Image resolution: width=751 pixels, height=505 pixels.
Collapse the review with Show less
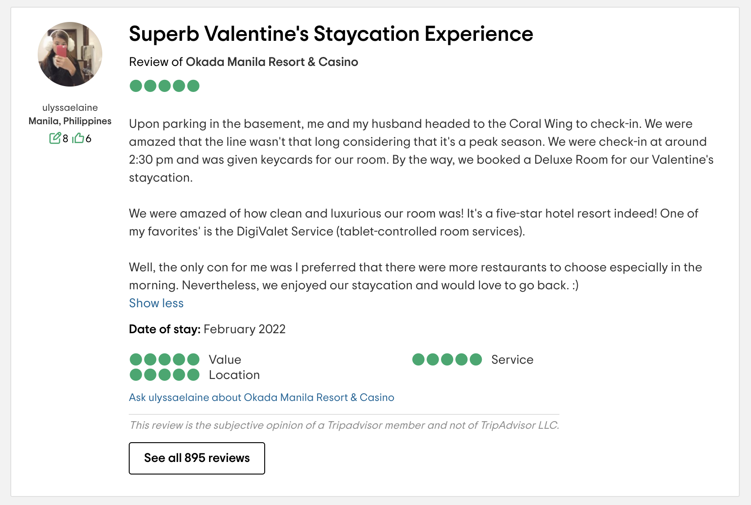[156, 303]
